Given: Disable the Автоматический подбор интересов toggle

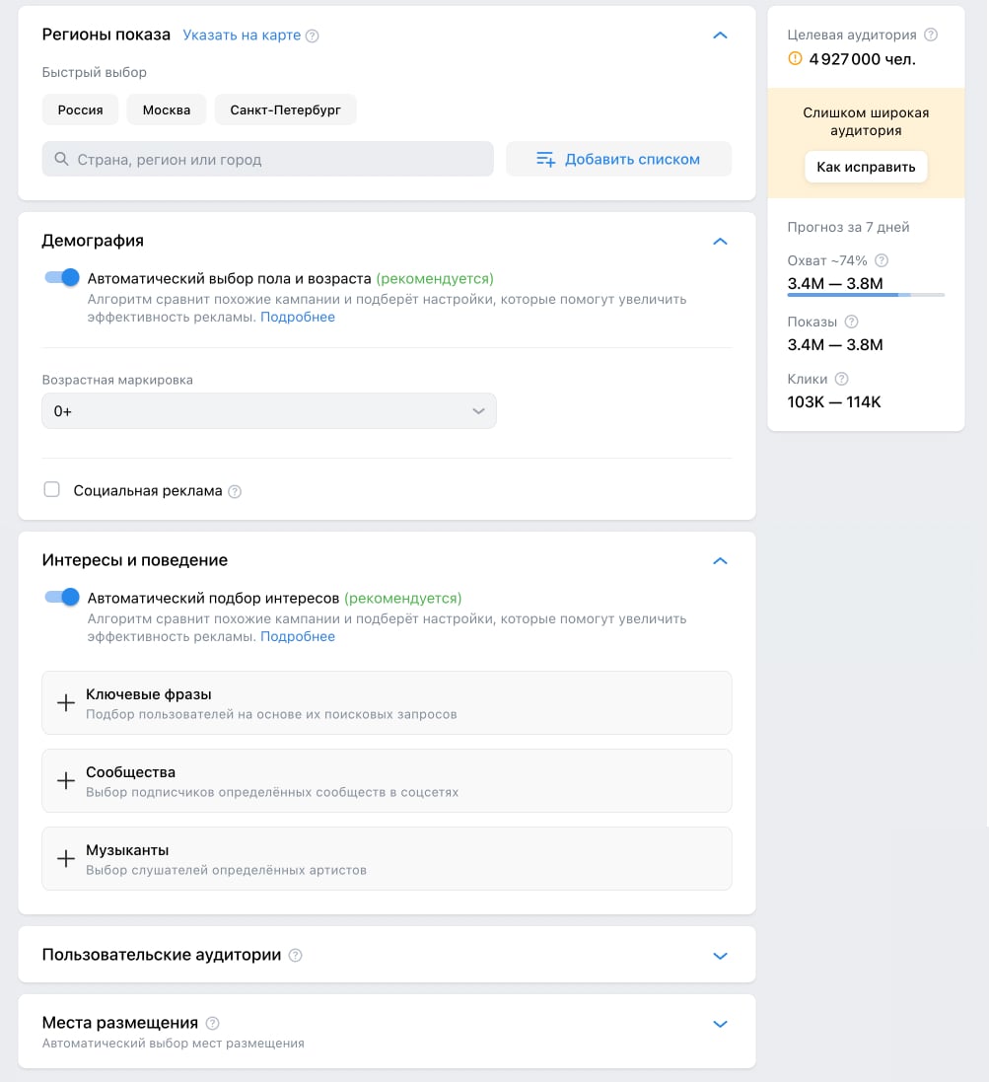Looking at the screenshot, I should coord(61,597).
